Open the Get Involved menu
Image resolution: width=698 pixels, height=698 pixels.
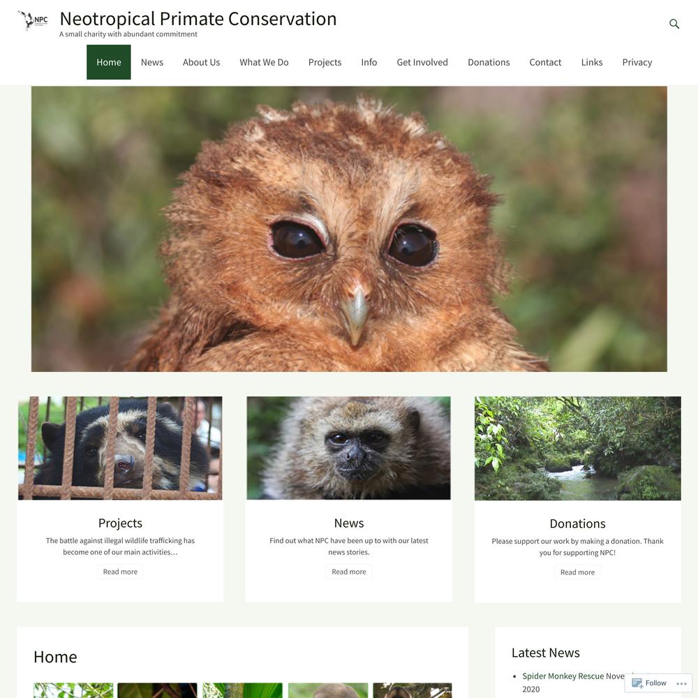(x=422, y=62)
